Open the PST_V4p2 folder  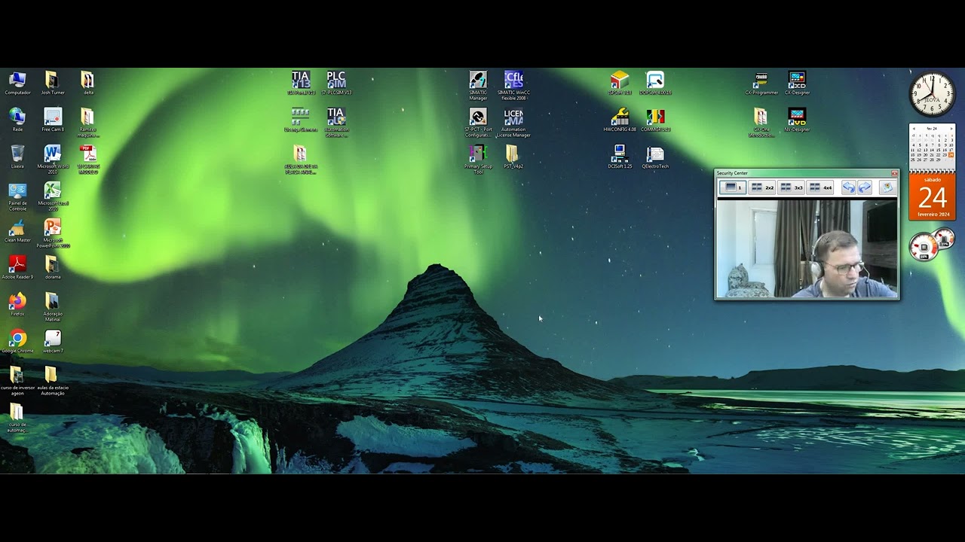coord(513,157)
